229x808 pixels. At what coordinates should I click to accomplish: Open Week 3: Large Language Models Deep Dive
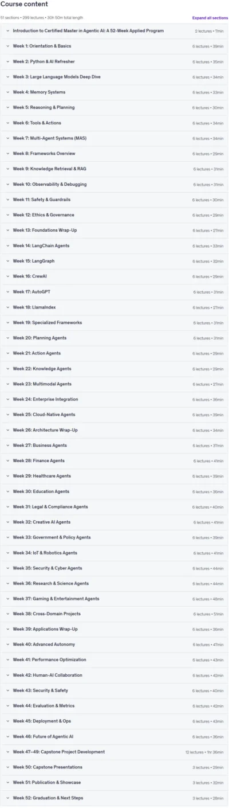[x=114, y=77]
